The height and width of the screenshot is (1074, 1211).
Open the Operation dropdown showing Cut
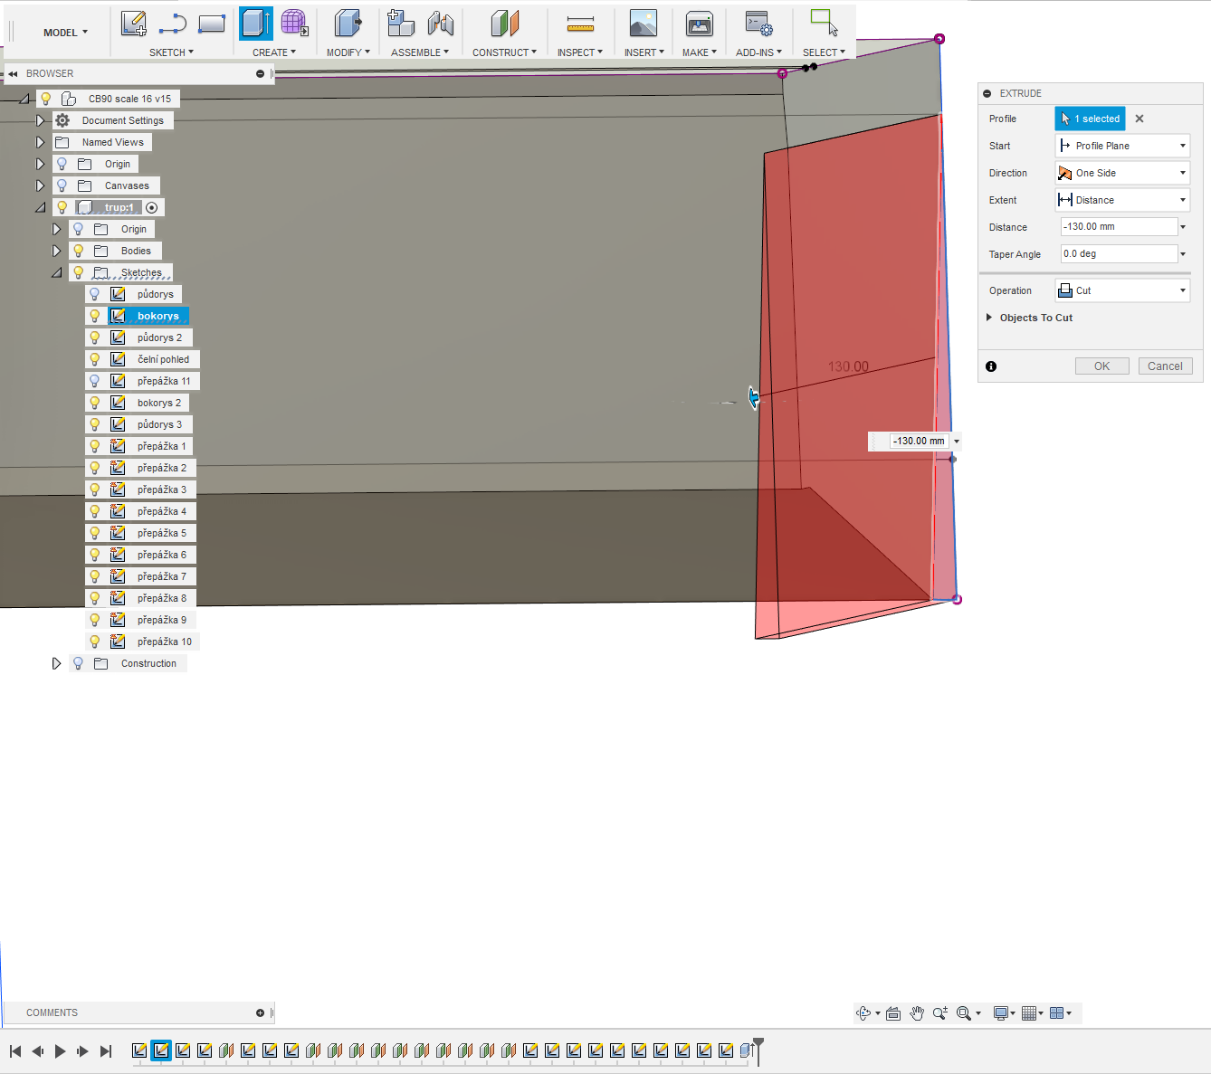(1122, 290)
